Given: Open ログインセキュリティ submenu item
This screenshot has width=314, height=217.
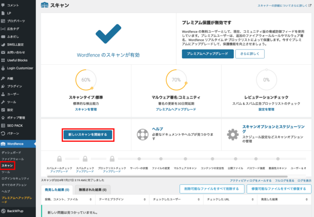Looking at the screenshot, I should pos(15,179).
